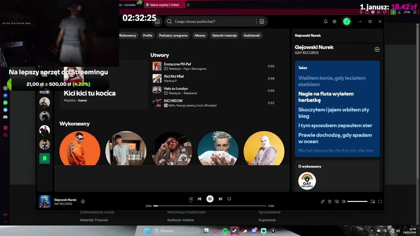The height and width of the screenshot is (236, 420).
Task: Open the play queue
Action: click(330, 202)
